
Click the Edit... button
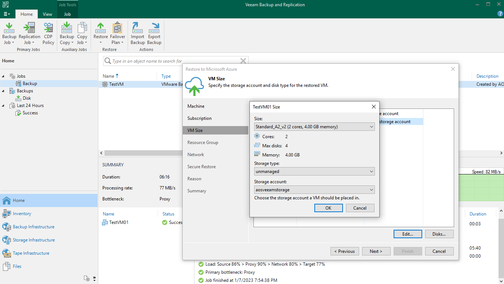(x=408, y=234)
